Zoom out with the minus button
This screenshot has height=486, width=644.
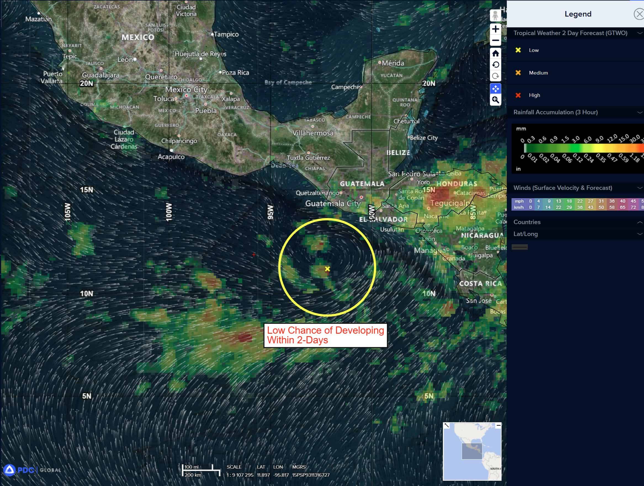click(x=495, y=41)
